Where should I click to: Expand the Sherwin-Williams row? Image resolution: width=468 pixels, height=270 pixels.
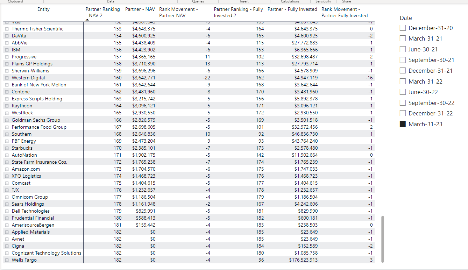(7, 71)
